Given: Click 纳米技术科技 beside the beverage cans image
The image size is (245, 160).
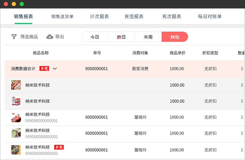Looking at the screenshot, I should [37, 101].
